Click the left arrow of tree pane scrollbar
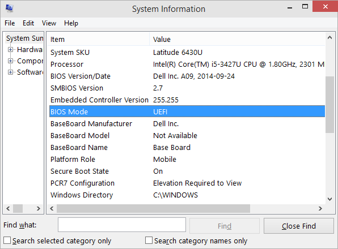This screenshot has width=338, height=249. (x=8, y=208)
